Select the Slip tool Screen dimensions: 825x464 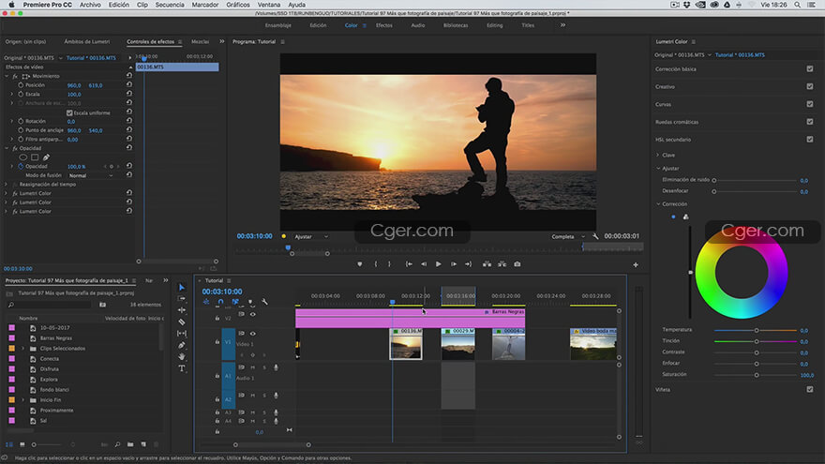coord(182,334)
